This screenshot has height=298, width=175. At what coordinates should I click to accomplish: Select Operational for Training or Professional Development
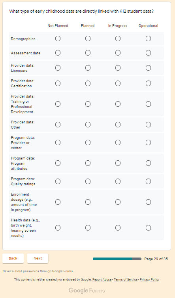(x=148, y=104)
